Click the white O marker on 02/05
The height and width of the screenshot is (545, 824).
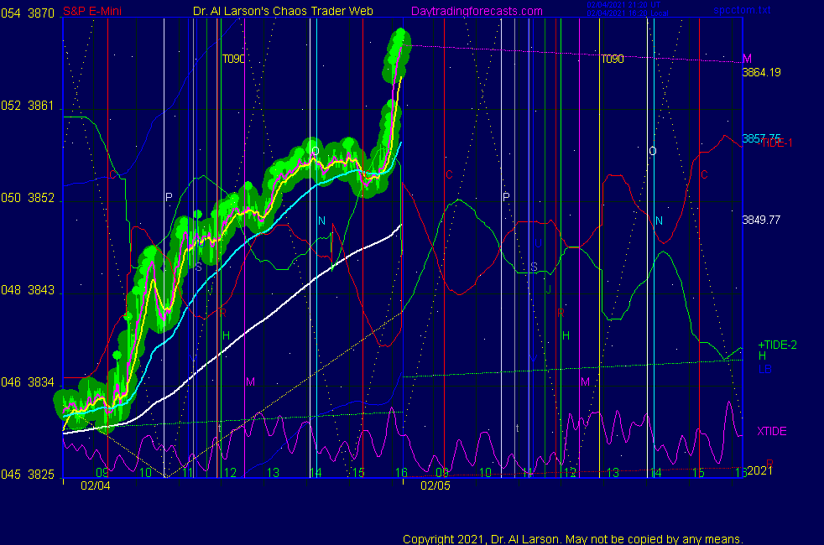[652, 151]
